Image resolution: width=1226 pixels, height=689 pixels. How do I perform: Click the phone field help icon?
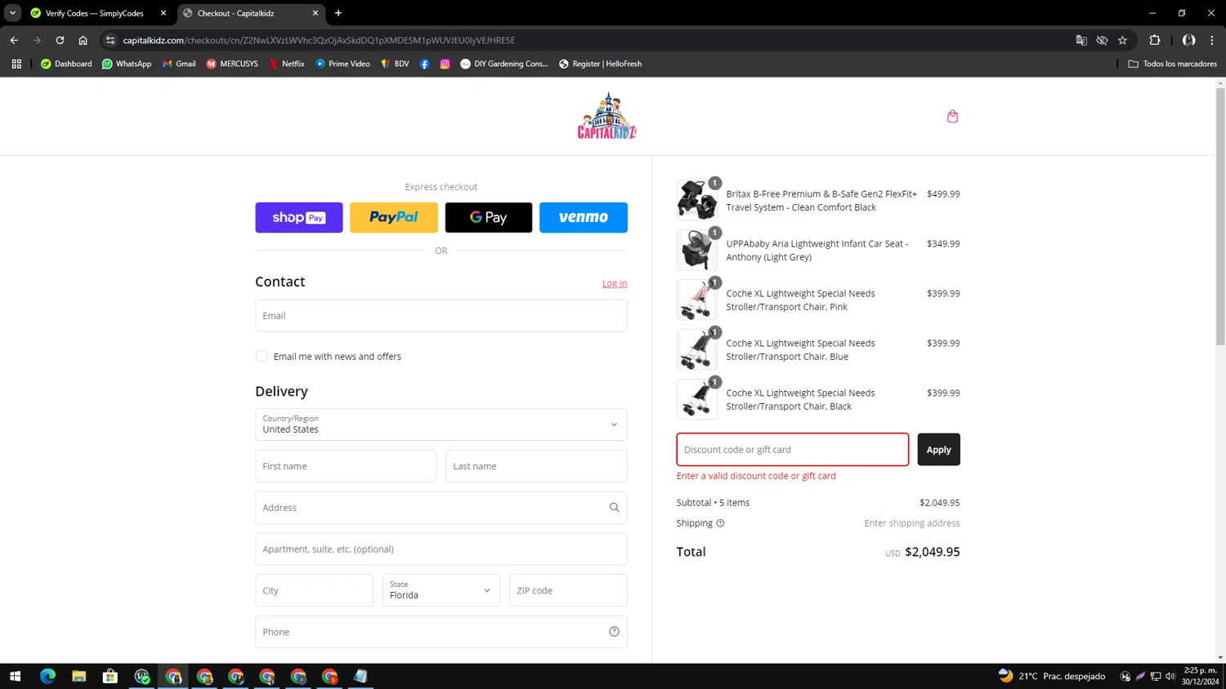pyautogui.click(x=614, y=632)
